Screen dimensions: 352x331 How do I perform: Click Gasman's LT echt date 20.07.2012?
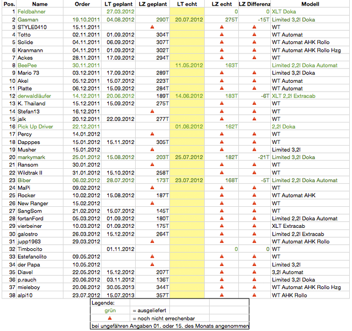189,19
